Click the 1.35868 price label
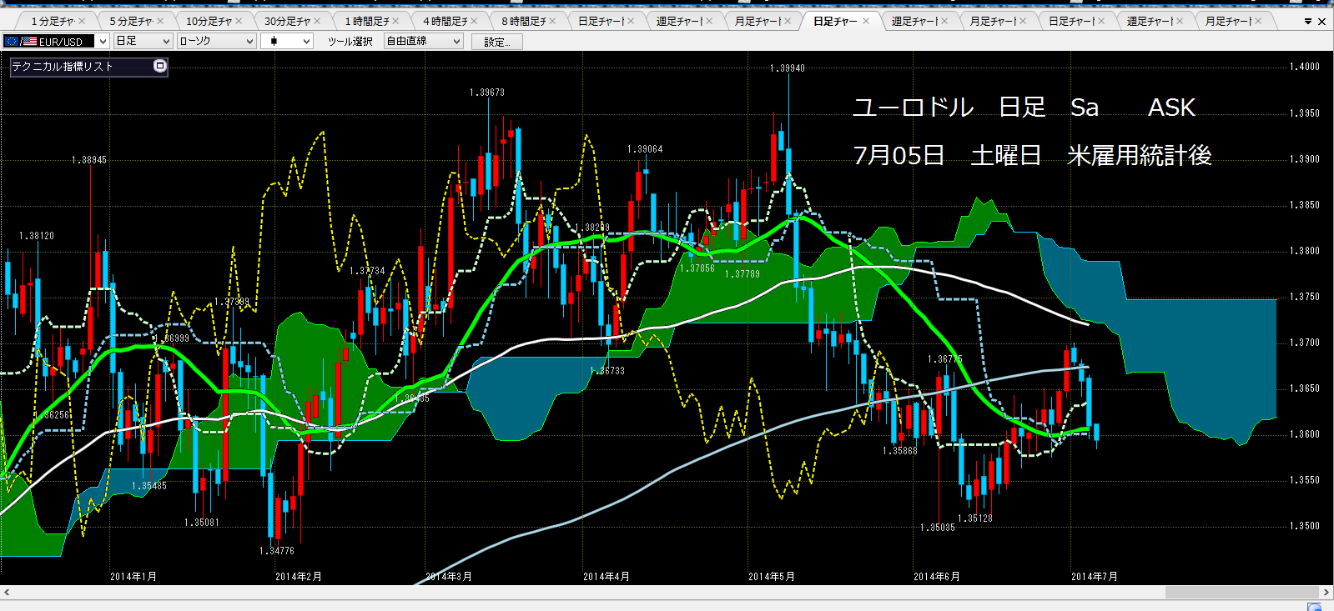This screenshot has height=611, width=1334. tap(900, 451)
